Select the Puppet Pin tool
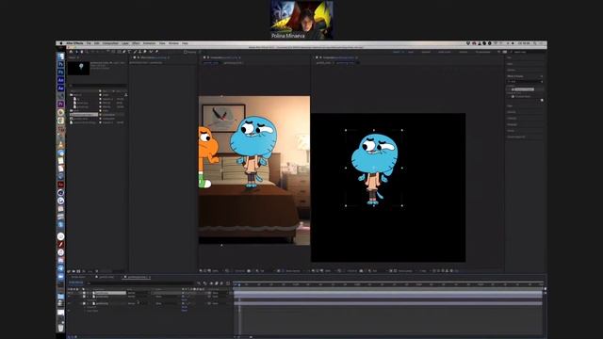Image resolution: width=603 pixels, height=339 pixels. [157, 52]
